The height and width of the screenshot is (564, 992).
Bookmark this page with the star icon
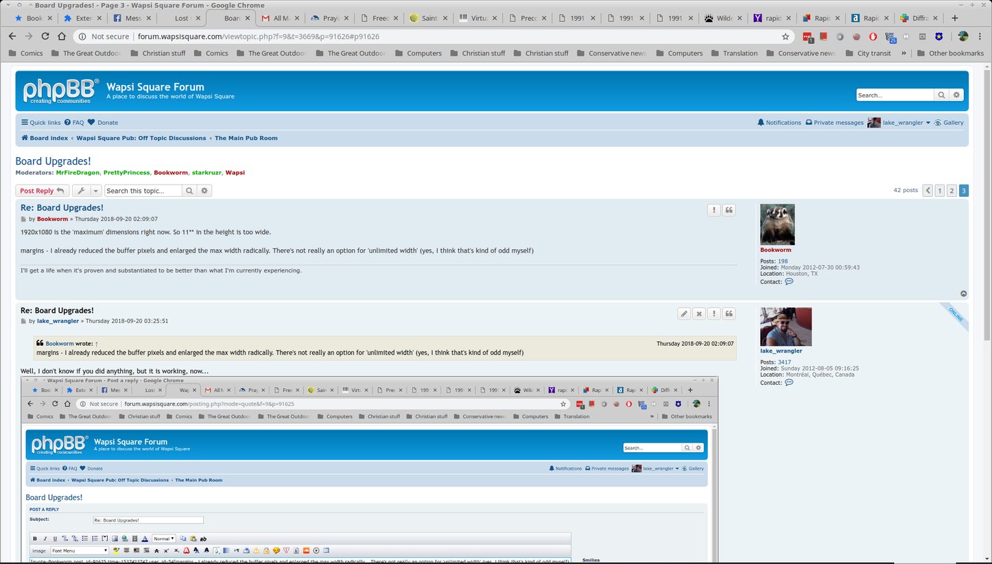click(x=786, y=36)
